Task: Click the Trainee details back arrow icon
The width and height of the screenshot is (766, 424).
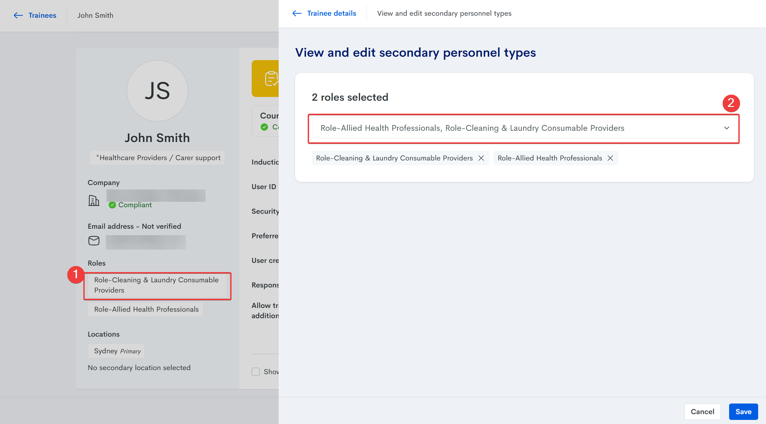Action: point(297,13)
